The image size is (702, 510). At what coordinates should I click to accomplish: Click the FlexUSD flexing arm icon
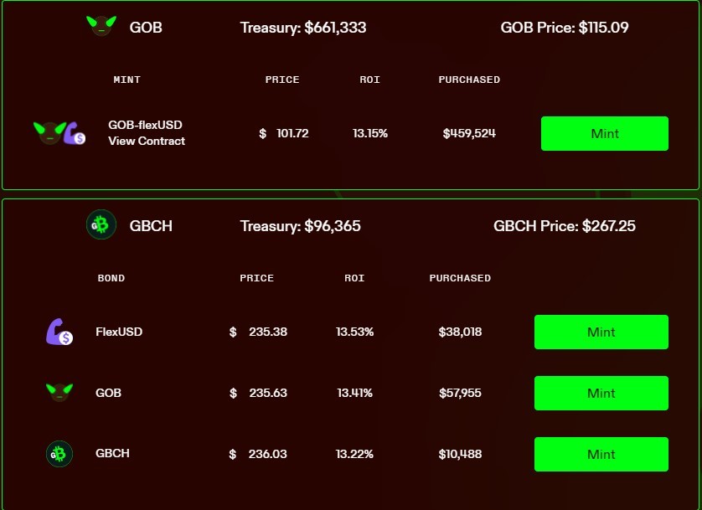pyautogui.click(x=59, y=332)
